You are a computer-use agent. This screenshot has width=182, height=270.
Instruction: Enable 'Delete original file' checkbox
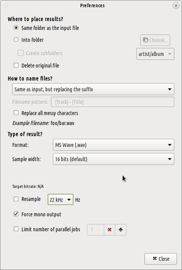(16, 66)
